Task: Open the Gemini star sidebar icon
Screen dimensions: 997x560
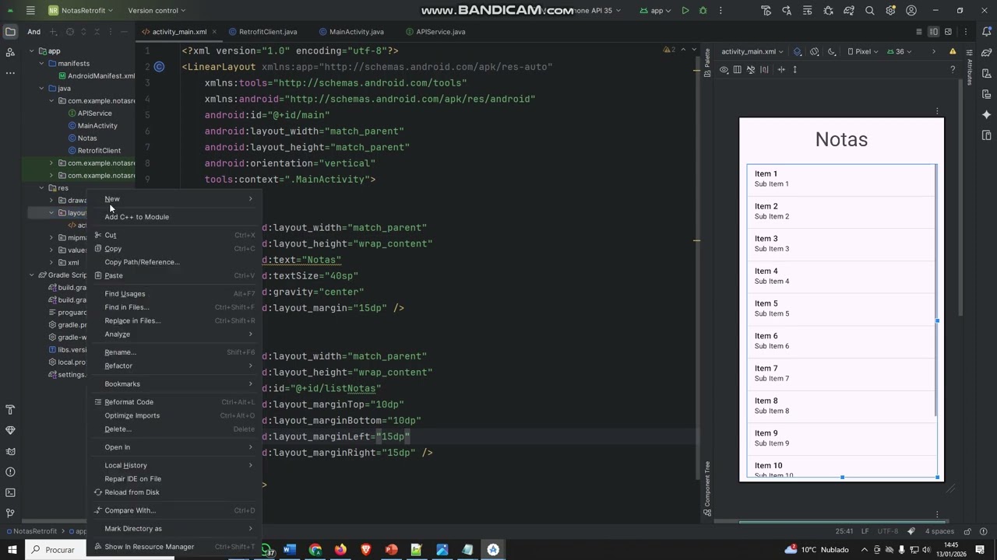Action: pyautogui.click(x=987, y=114)
